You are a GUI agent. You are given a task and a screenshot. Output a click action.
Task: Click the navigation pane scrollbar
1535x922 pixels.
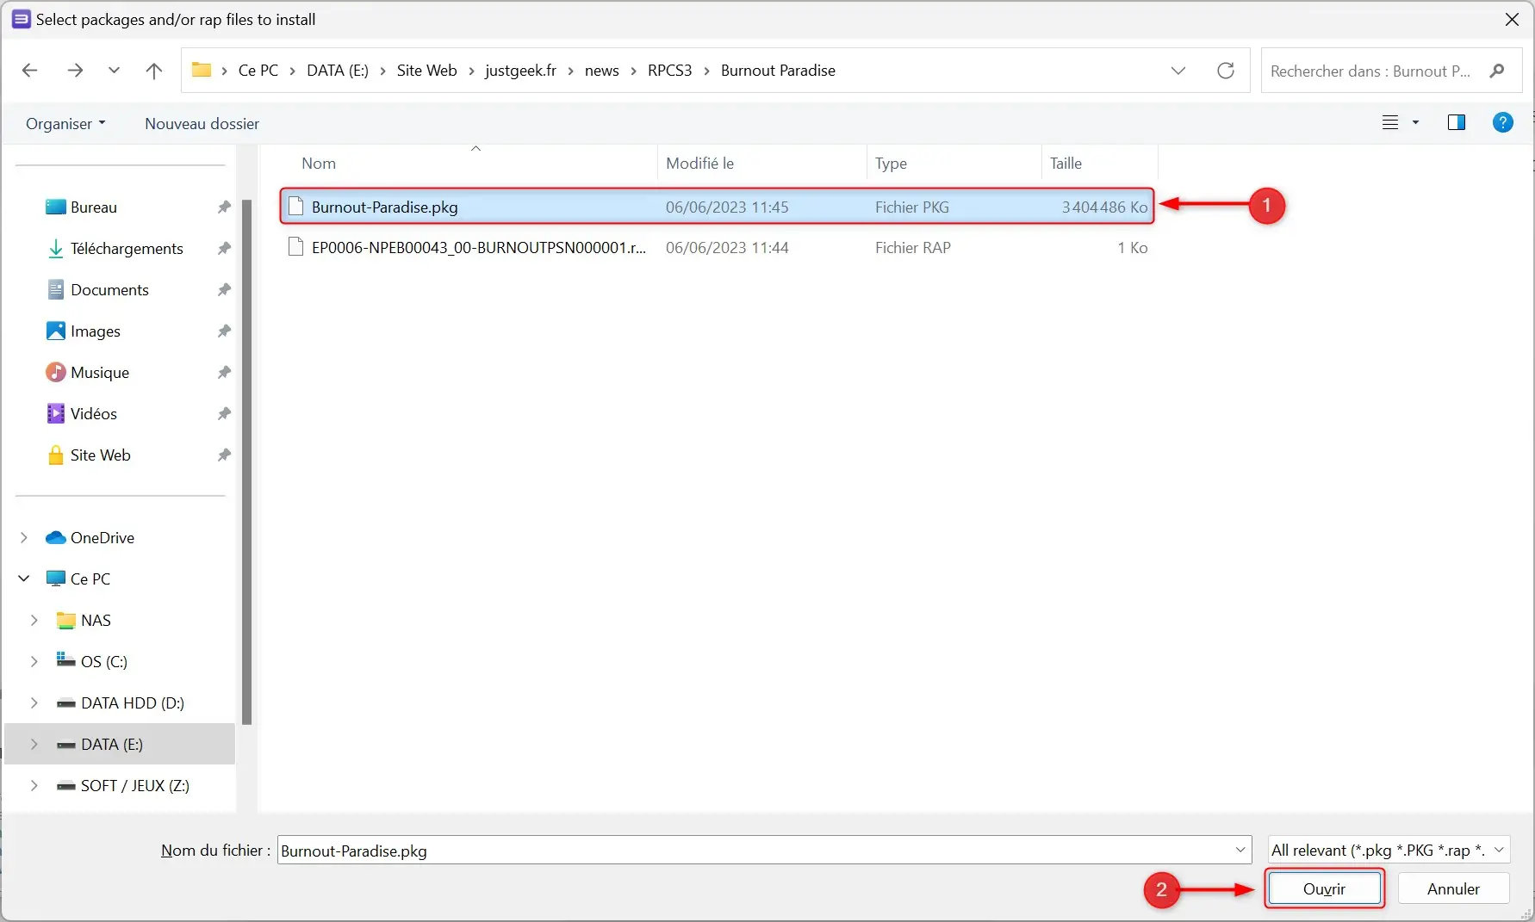click(247, 461)
